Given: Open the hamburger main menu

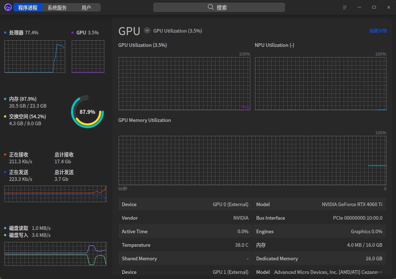Looking at the screenshot, I should pos(344,8).
